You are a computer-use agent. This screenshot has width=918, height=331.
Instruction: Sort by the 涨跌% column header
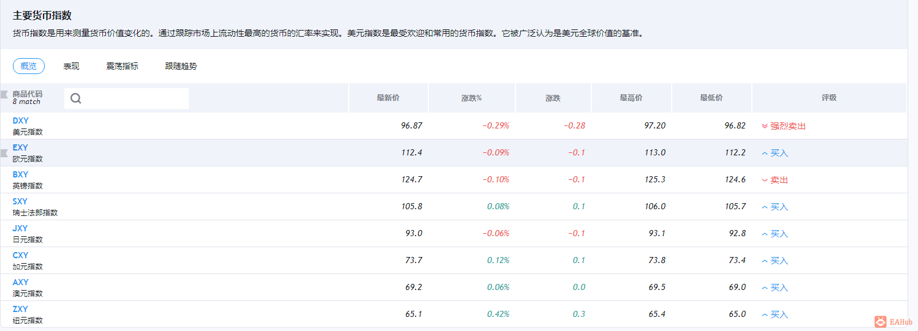pyautogui.click(x=471, y=98)
